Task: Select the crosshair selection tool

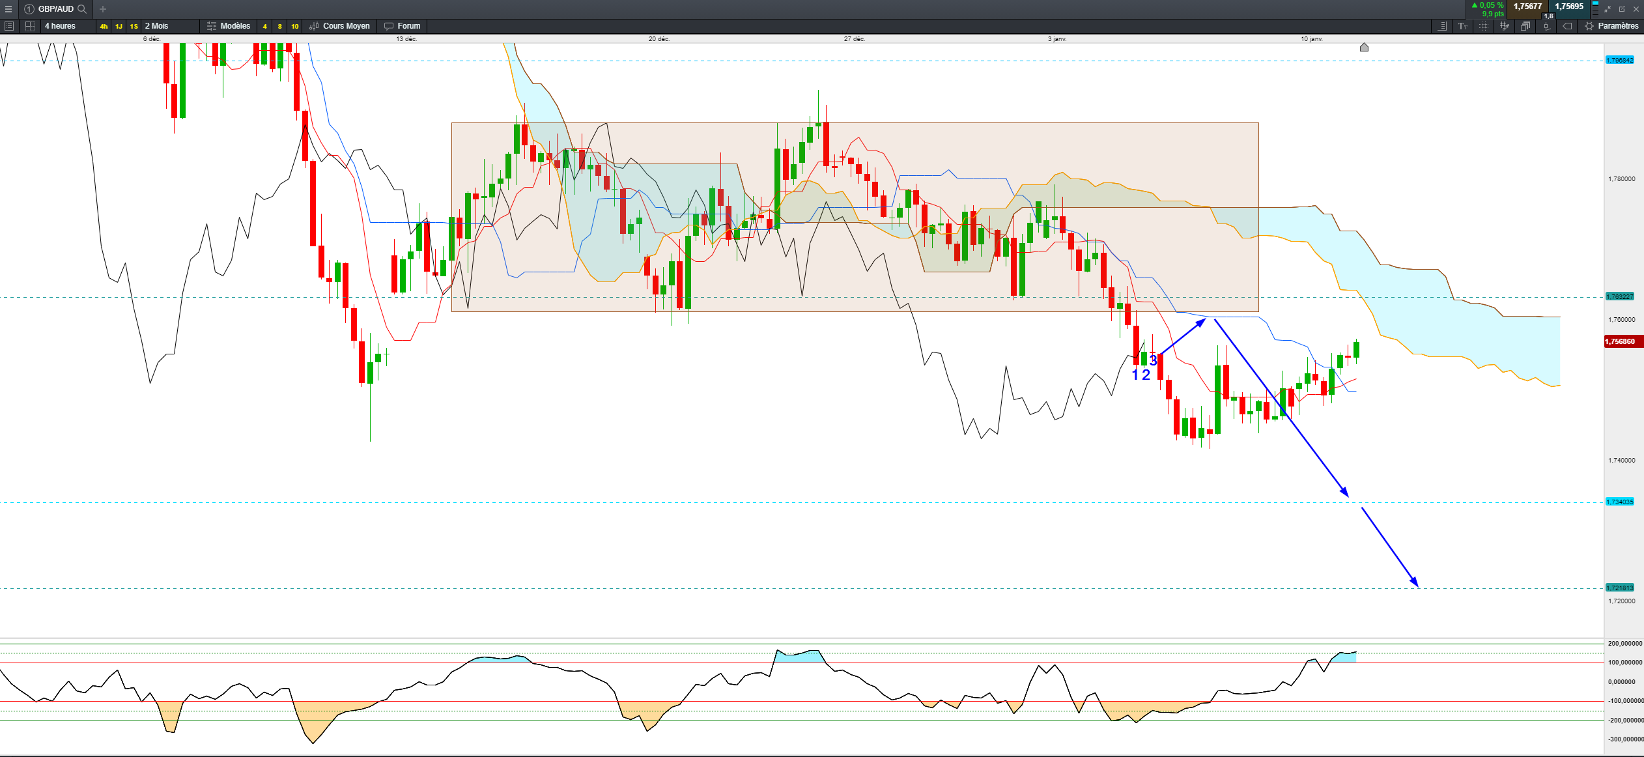Action: (x=1483, y=26)
